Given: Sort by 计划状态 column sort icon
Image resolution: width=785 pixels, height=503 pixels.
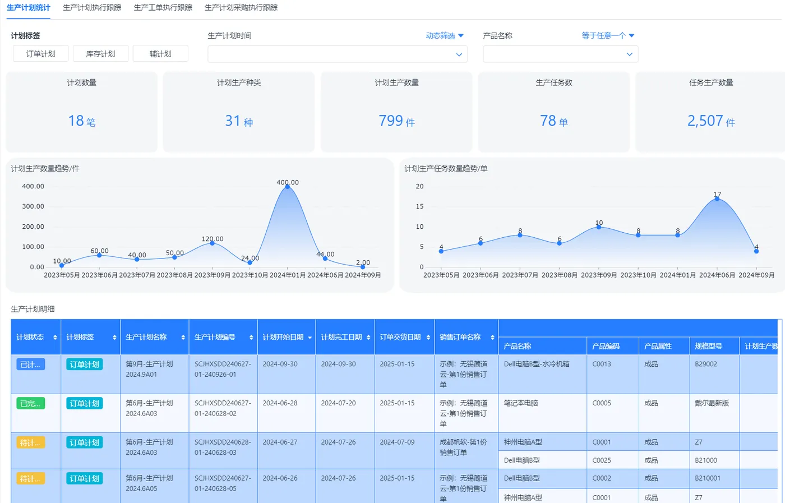Looking at the screenshot, I should (55, 338).
